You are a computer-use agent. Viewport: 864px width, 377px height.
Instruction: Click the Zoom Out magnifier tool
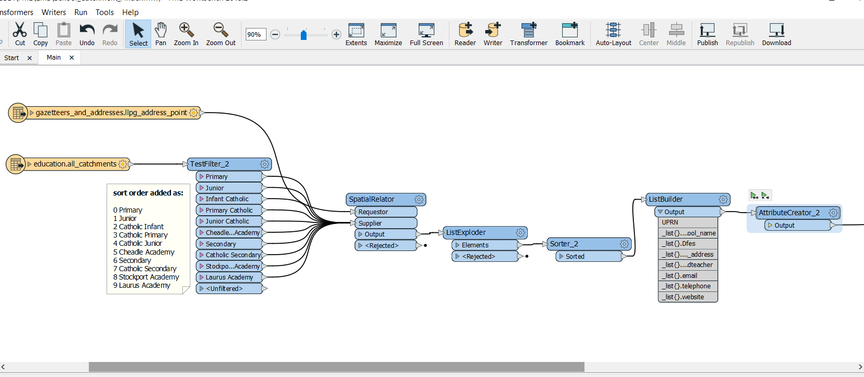220,34
